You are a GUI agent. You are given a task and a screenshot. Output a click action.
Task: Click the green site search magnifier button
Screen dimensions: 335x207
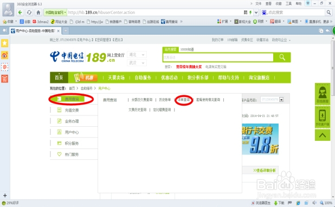(282, 57)
